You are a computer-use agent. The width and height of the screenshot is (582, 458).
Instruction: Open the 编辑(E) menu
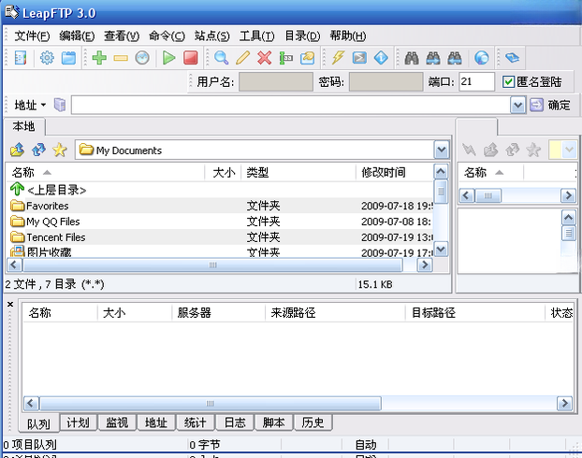[x=77, y=36]
